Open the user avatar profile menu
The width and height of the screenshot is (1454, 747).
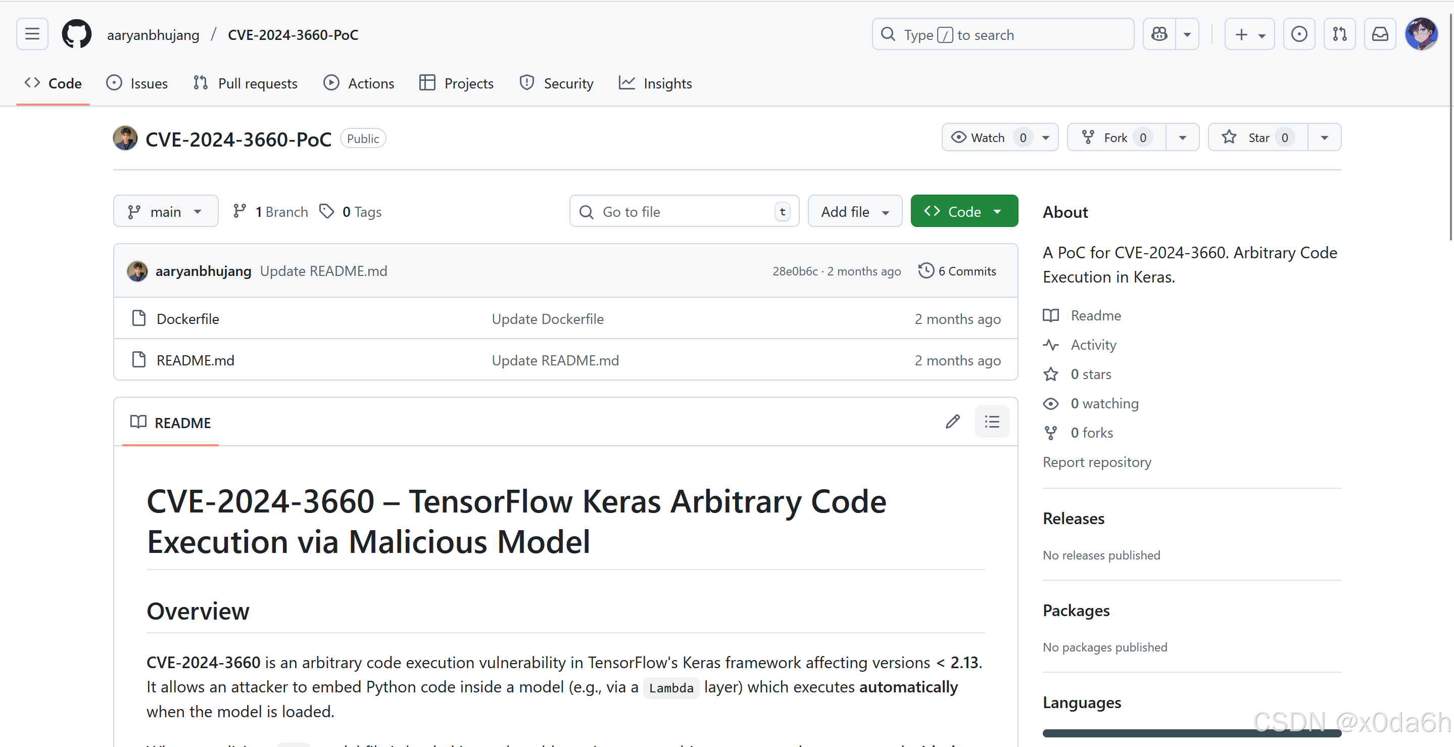tap(1421, 34)
